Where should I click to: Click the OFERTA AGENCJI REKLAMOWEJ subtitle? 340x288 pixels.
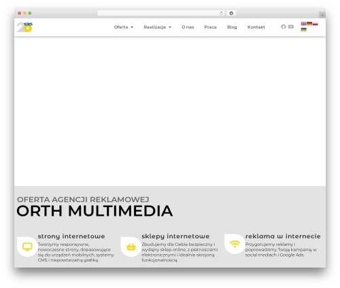point(83,199)
